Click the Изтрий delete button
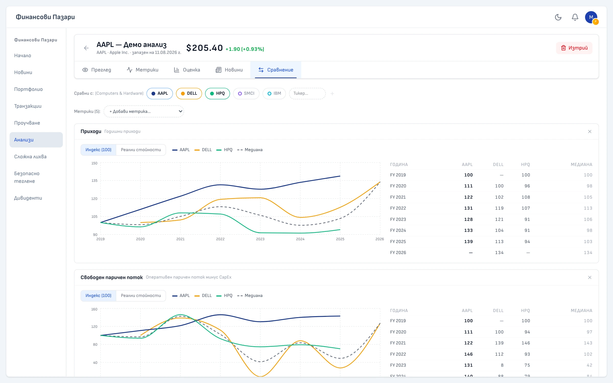613x383 pixels. tap(574, 48)
